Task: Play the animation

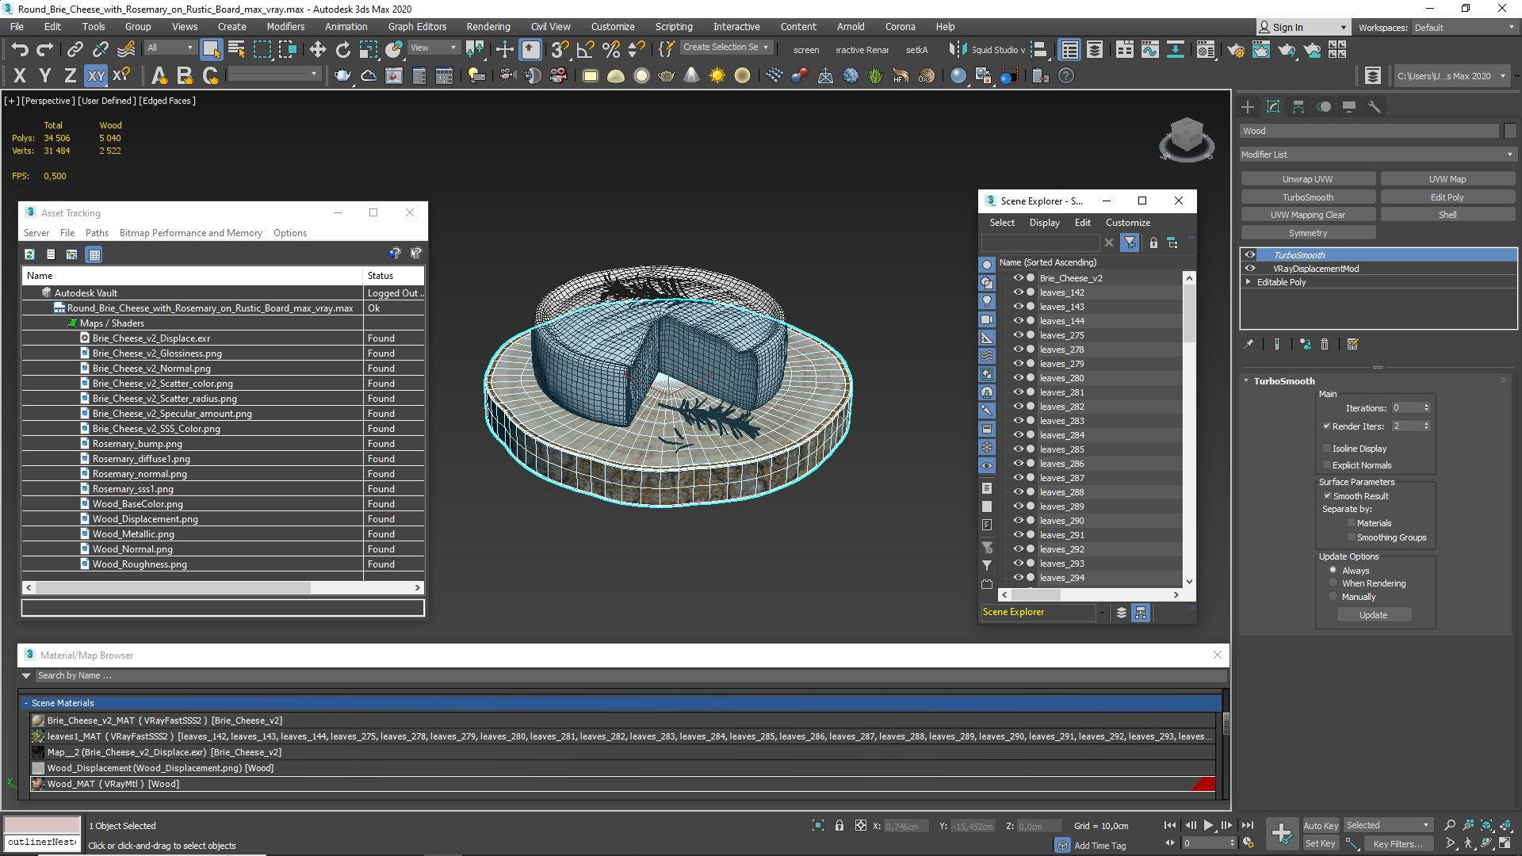Action: coord(1208,825)
